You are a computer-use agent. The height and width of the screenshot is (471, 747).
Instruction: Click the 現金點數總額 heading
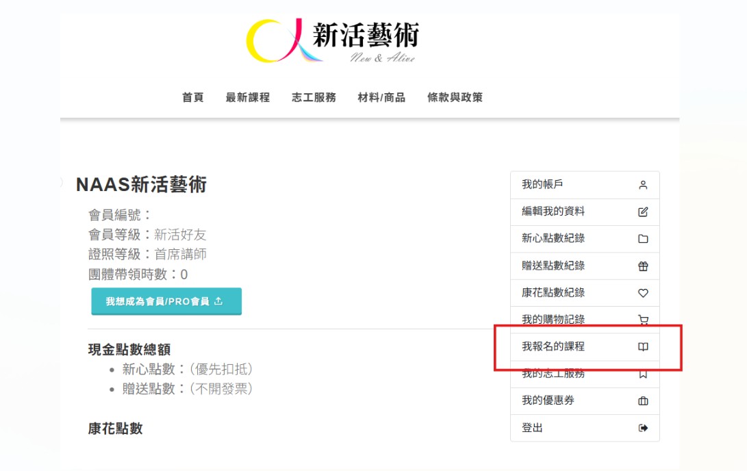pos(129,350)
